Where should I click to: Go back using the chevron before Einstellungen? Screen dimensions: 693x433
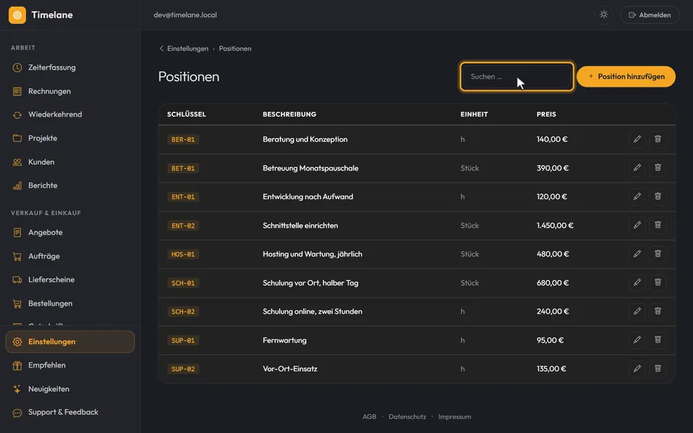[161, 48]
